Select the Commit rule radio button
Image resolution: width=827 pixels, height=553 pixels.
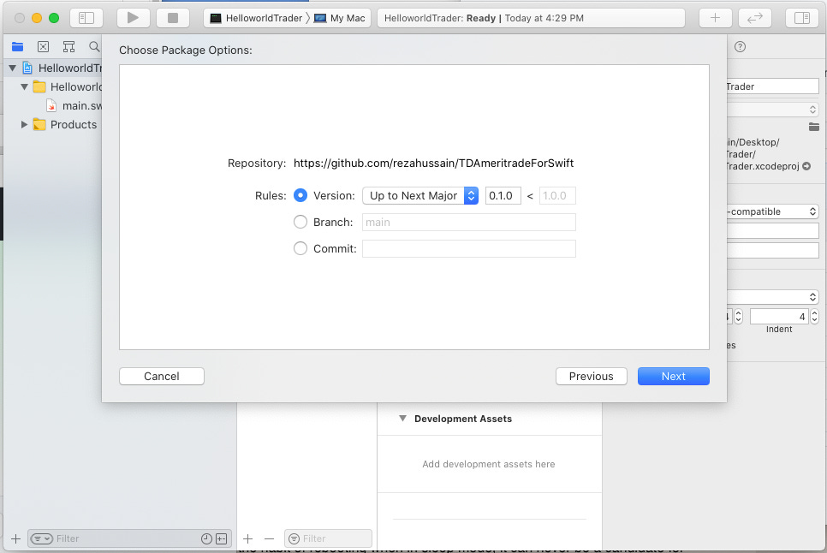point(300,248)
